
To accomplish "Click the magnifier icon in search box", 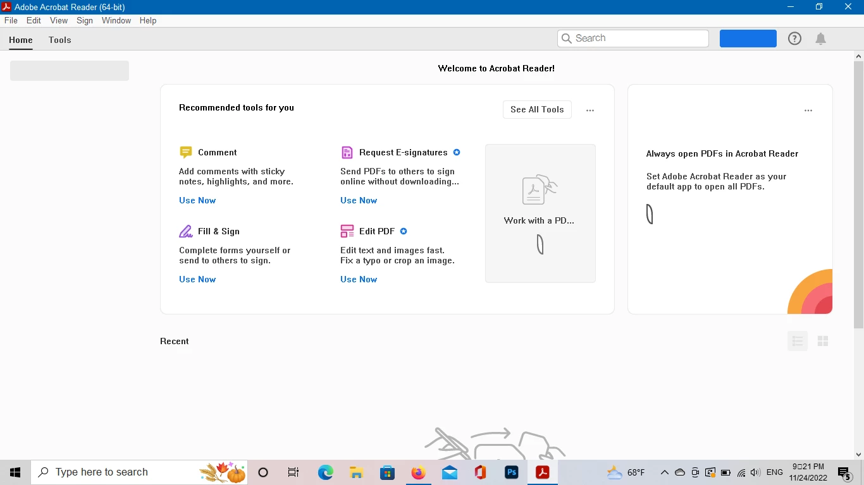I will (567, 38).
